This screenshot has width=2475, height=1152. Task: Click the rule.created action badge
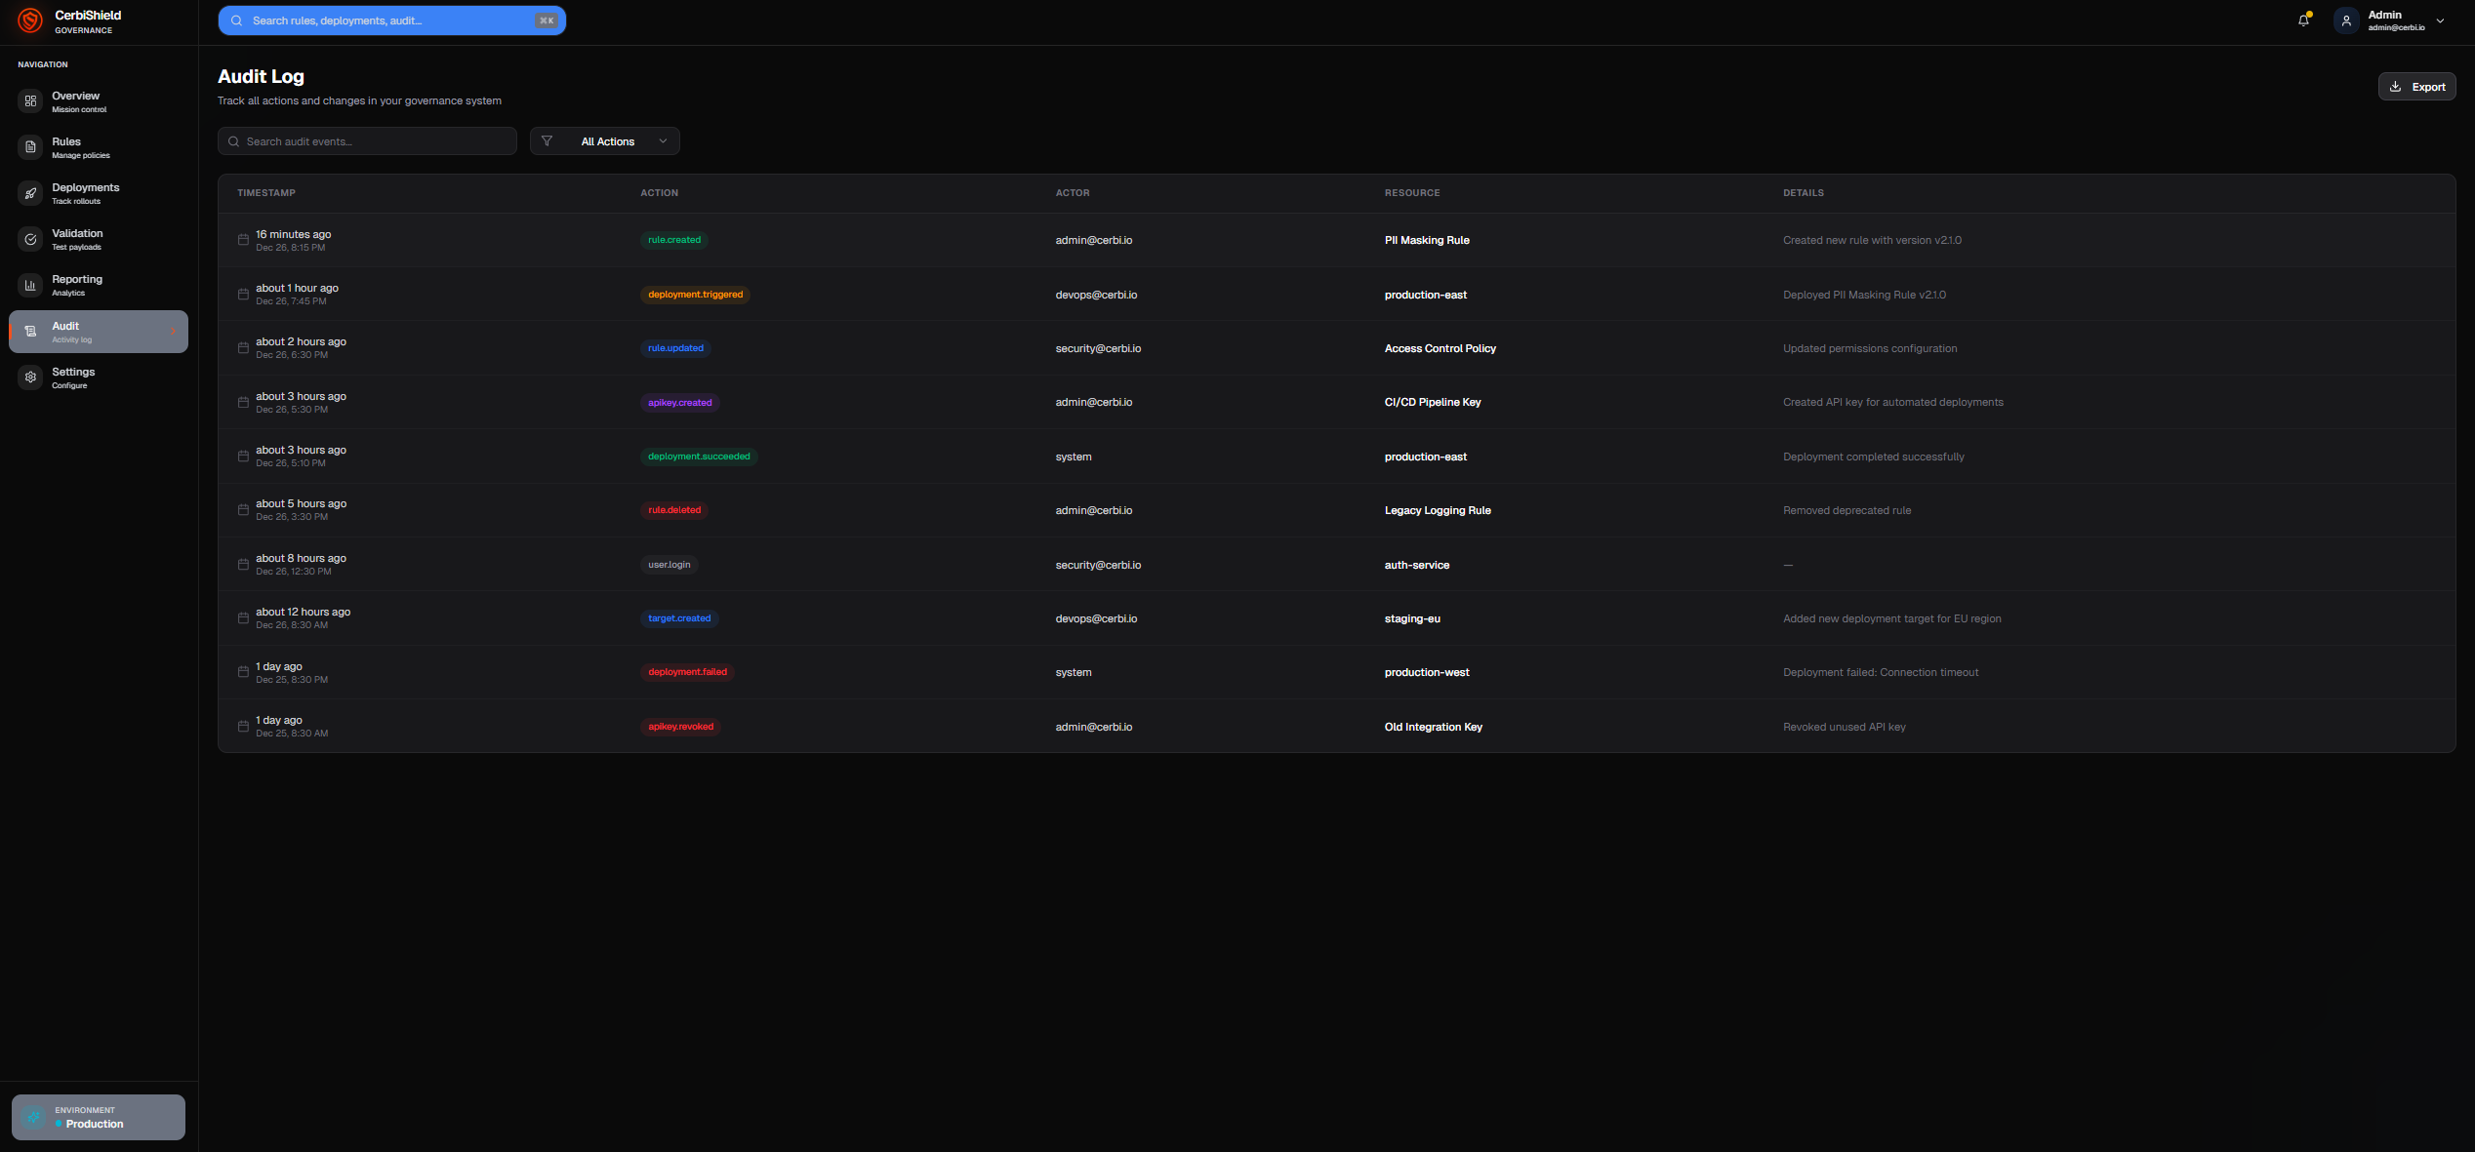click(674, 240)
